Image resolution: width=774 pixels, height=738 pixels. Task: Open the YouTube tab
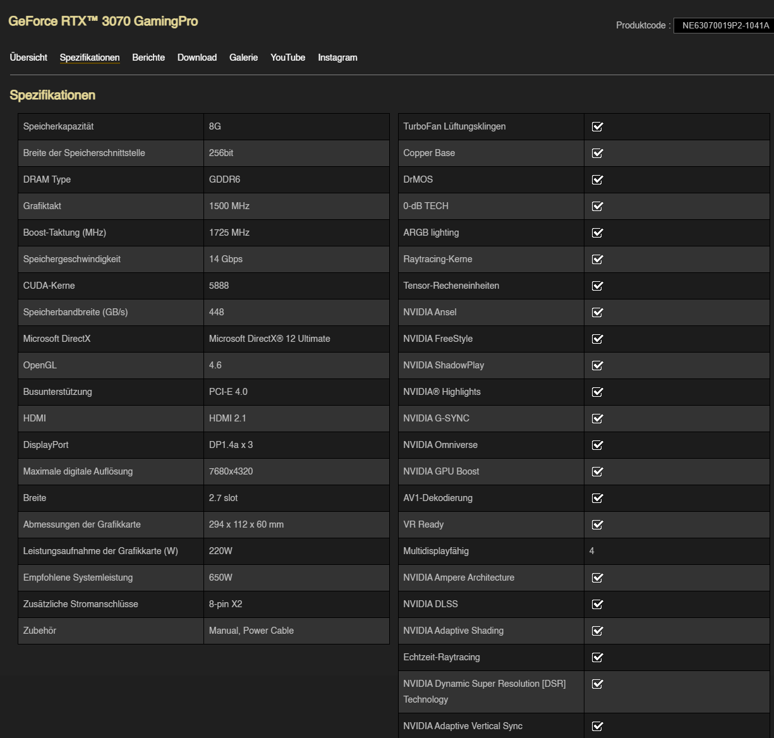tap(287, 57)
